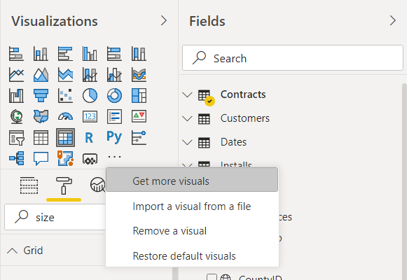Insert an R script visual
The height and width of the screenshot is (280, 409).
pyautogui.click(x=89, y=138)
